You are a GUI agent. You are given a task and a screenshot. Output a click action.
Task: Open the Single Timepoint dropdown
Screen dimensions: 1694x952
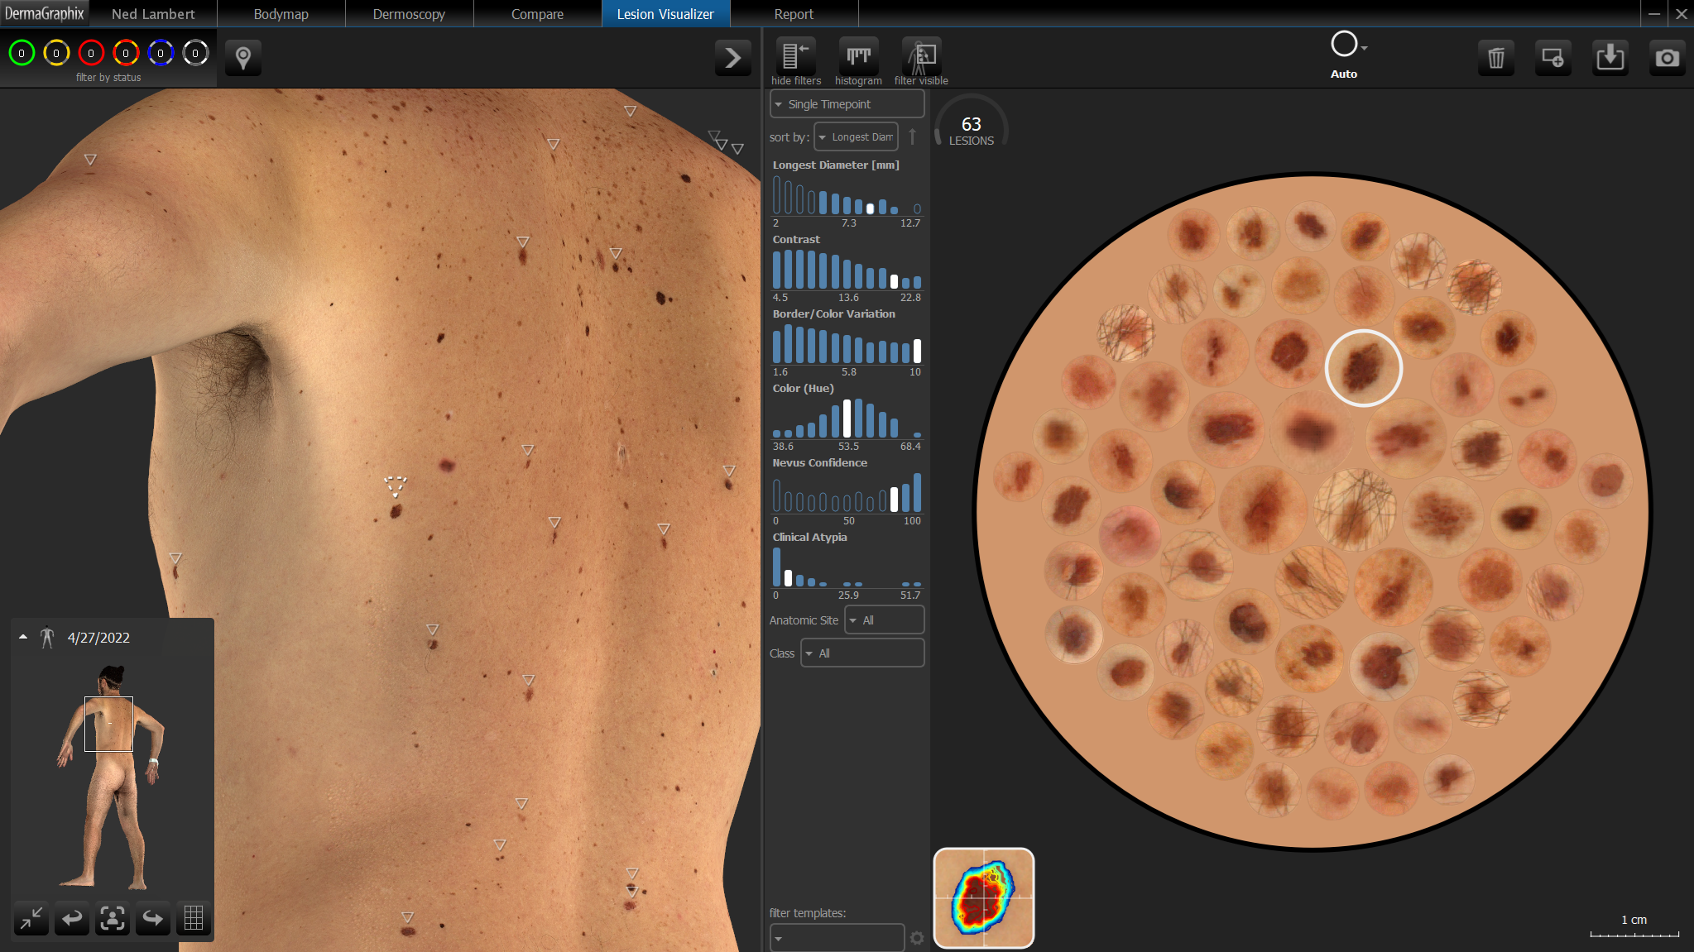[x=847, y=104]
